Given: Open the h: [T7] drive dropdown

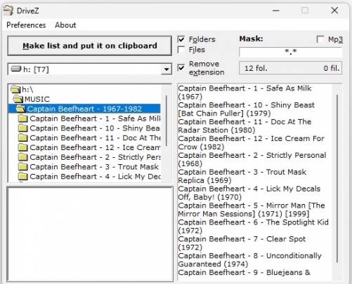Looking at the screenshot, I should pos(167,69).
